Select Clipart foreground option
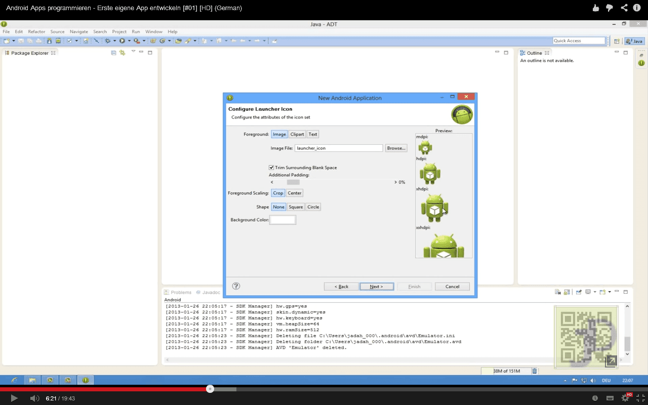This screenshot has width=648, height=405. (297, 134)
